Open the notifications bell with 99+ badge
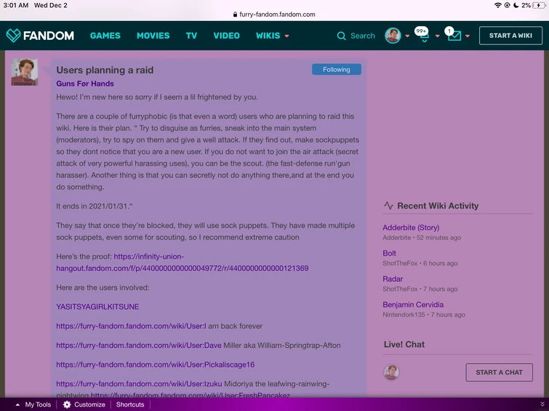 [x=423, y=35]
